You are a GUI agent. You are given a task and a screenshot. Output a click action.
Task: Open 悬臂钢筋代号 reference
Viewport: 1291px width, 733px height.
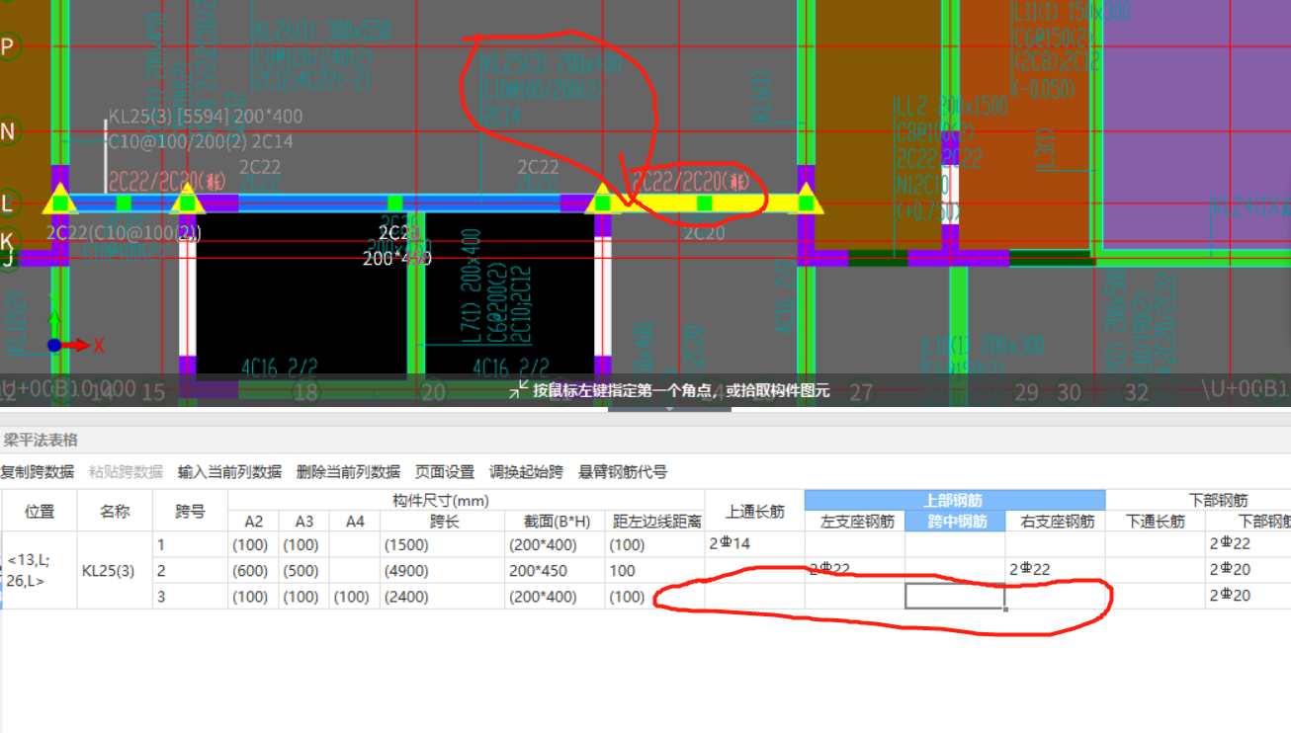point(623,472)
